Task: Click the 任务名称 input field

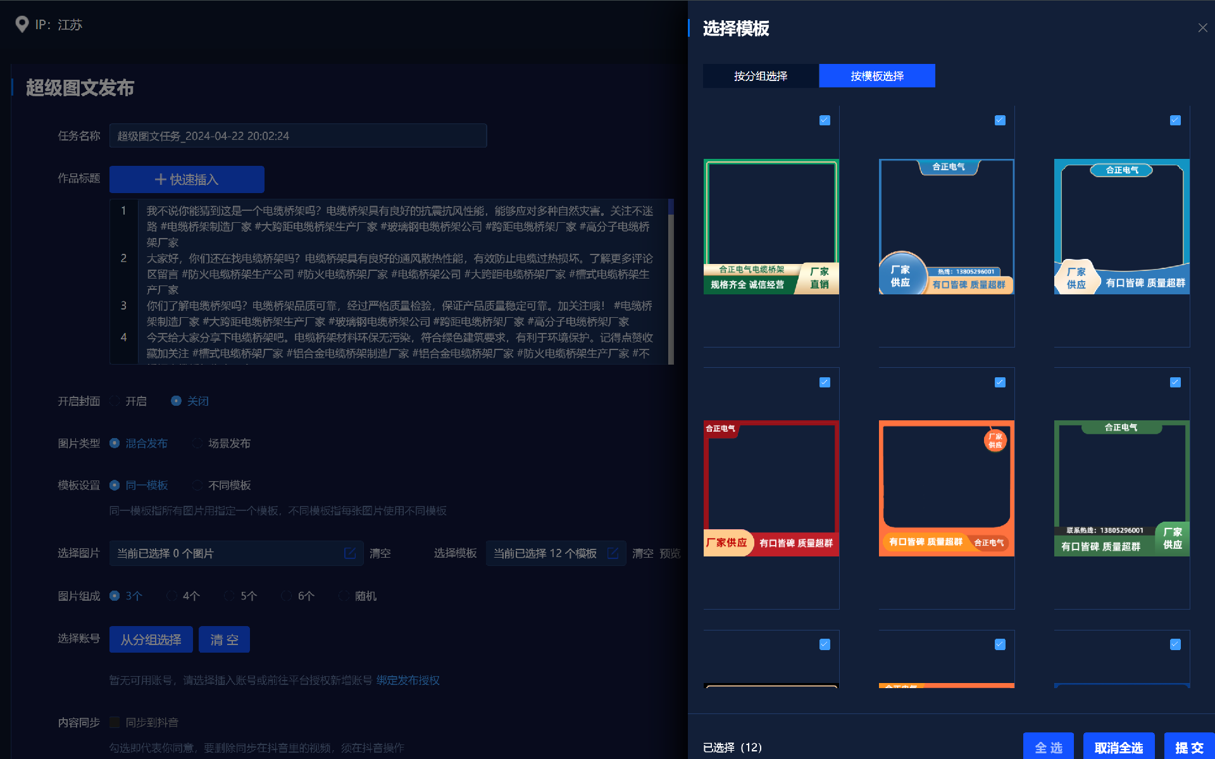Action: 298,135
